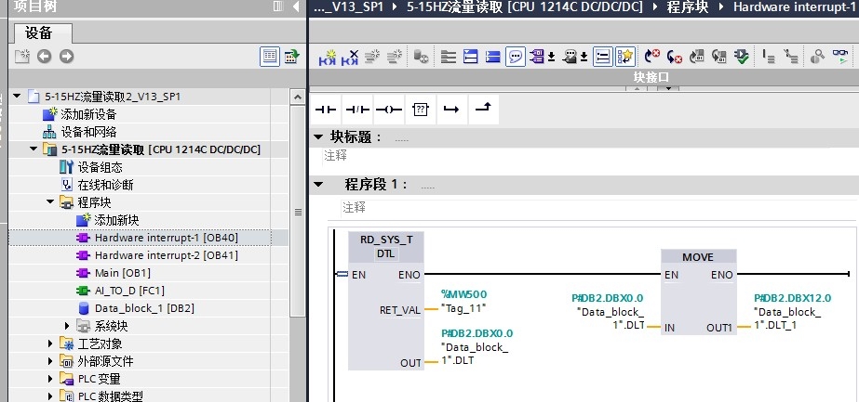
Task: Toggle free-form comments display
Action: (x=516, y=57)
